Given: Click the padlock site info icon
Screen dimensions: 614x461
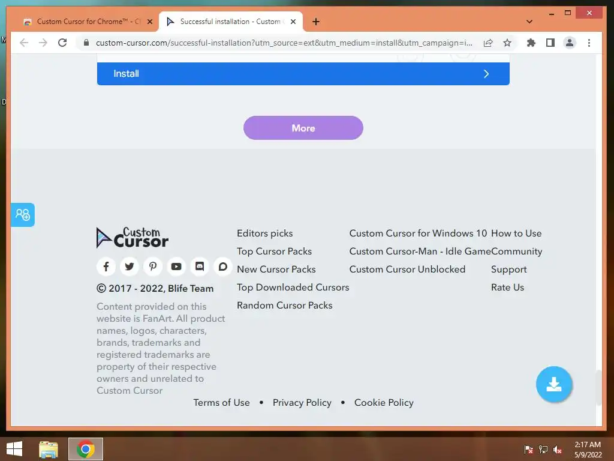Looking at the screenshot, I should point(86,43).
